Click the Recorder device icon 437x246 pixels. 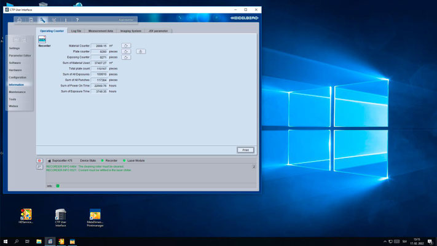[x=42, y=39]
